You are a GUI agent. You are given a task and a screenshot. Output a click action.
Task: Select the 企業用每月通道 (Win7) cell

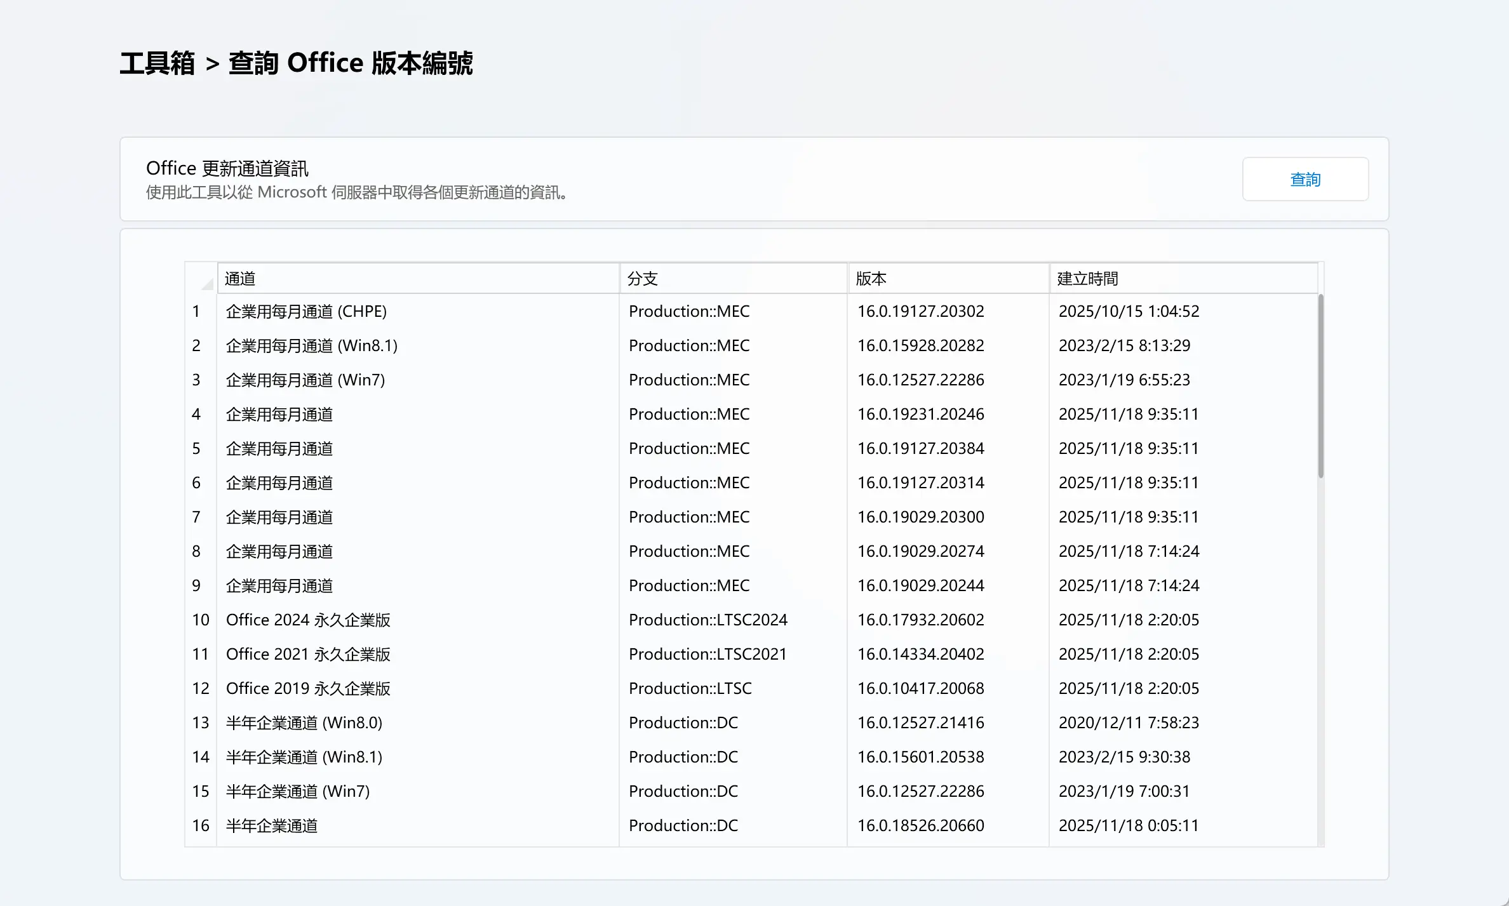305,380
